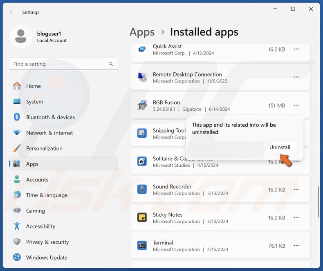Viewport: 323px width, 271px height.
Task: Minimize the Settings window
Action: pos(275,9)
